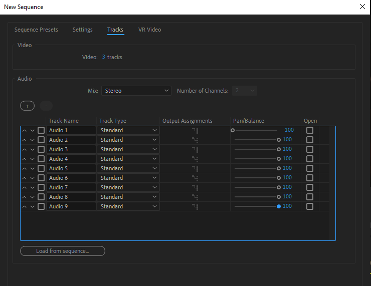The image size is (371, 286).
Task: Tick the selection checkbox beside Audio 9
Action: click(x=41, y=206)
